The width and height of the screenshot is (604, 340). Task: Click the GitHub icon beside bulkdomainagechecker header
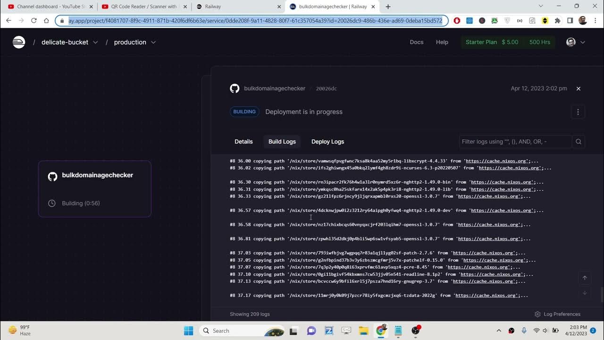coord(235,88)
